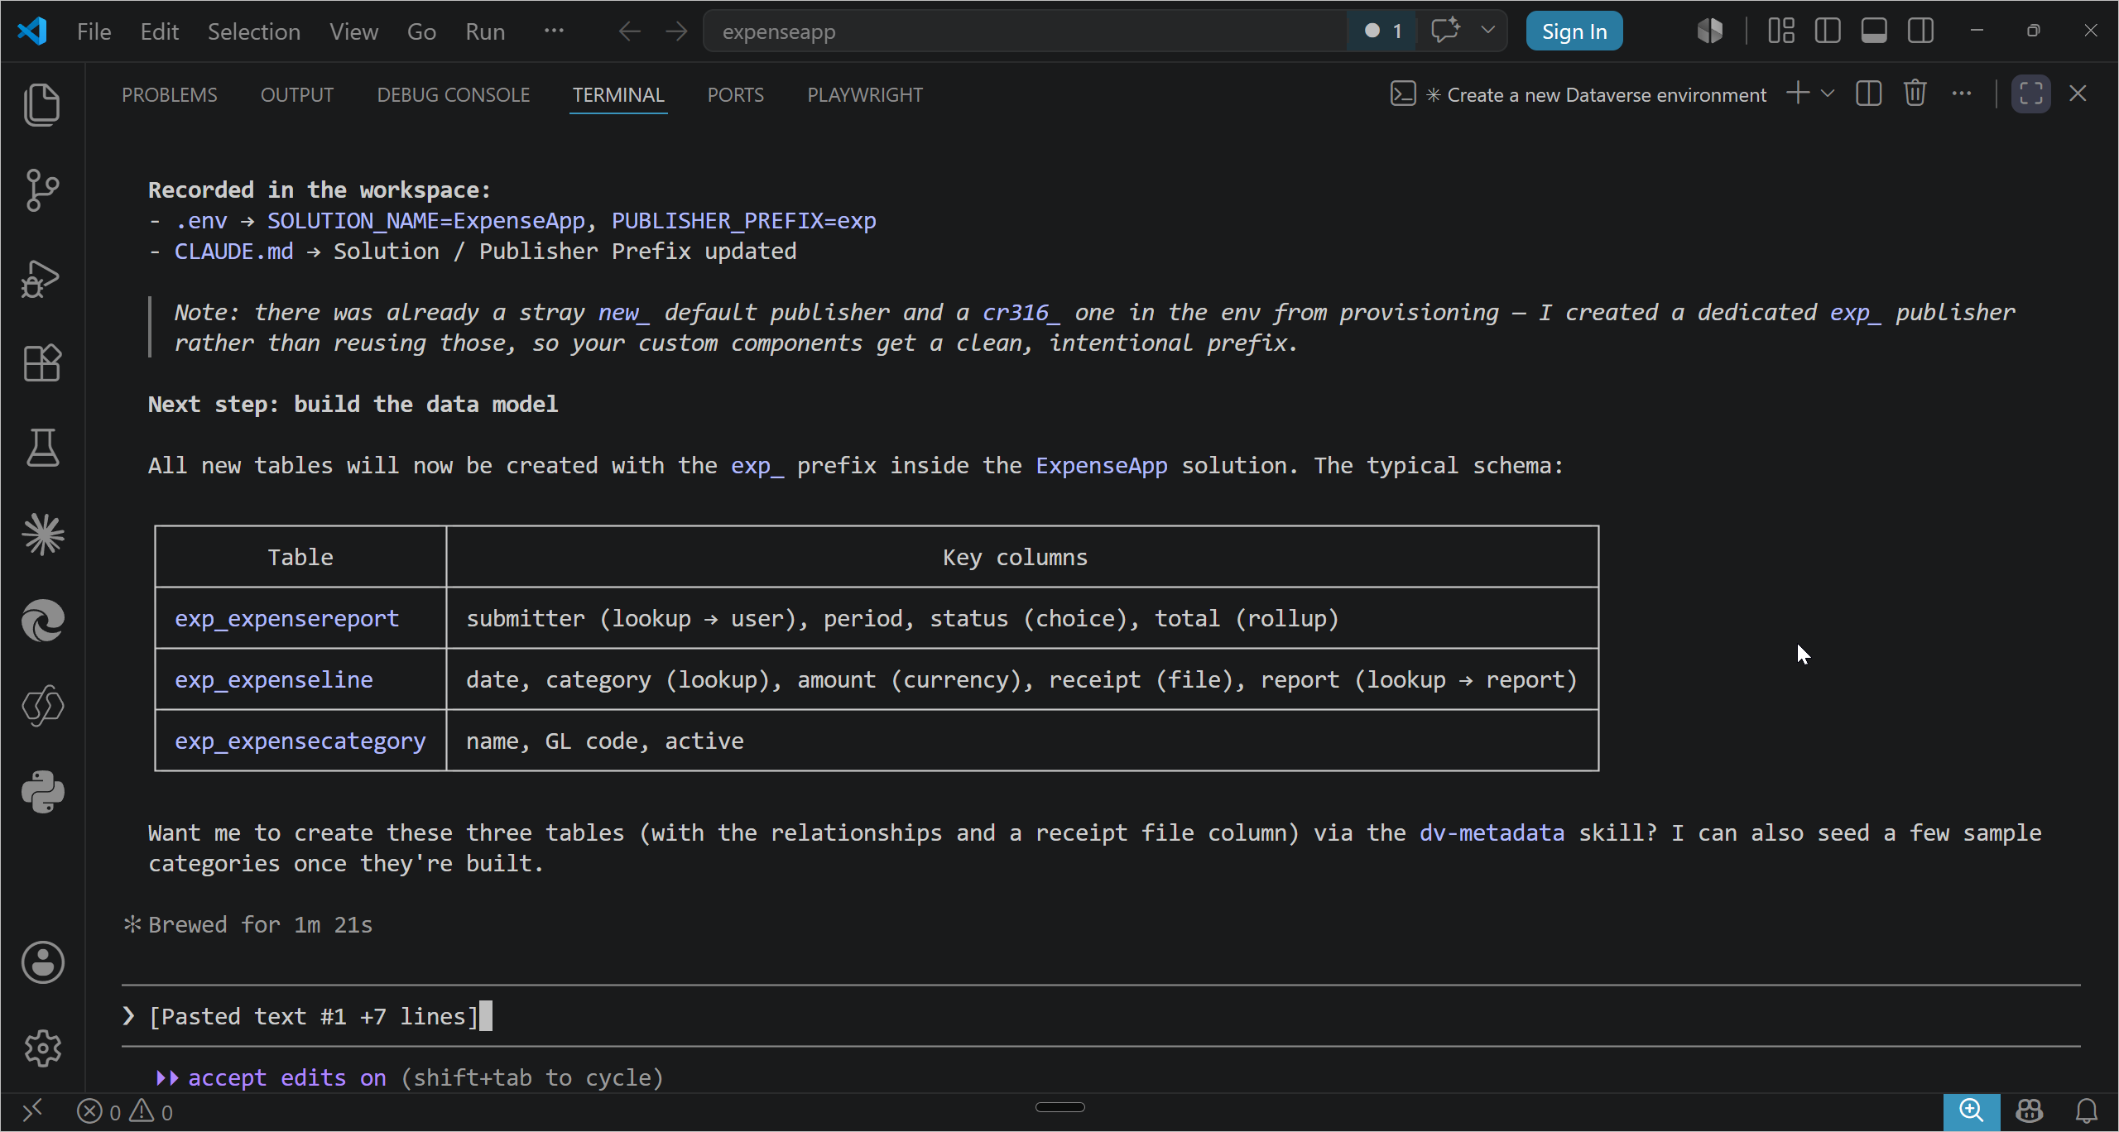Switch to the OUTPUT tab
The width and height of the screenshot is (2119, 1132).
click(x=297, y=95)
